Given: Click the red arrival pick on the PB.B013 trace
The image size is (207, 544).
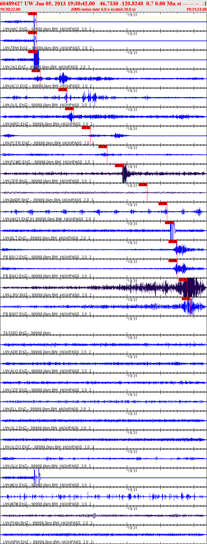Looking at the screenshot, I should [x=173, y=242].
